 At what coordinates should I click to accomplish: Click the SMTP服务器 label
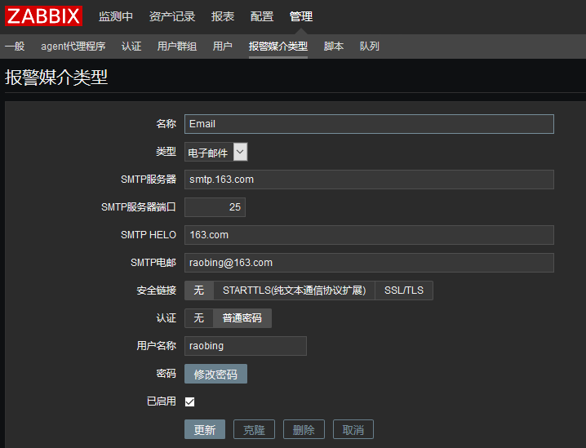click(x=149, y=180)
